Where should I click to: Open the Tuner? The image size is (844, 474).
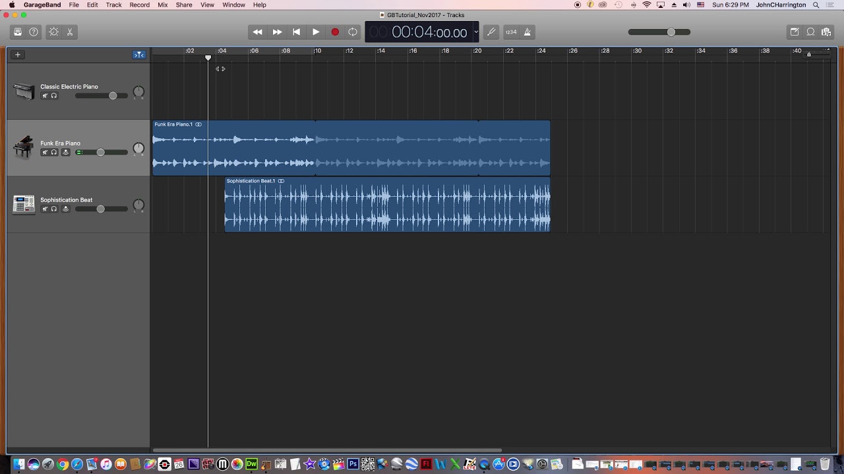pos(491,32)
